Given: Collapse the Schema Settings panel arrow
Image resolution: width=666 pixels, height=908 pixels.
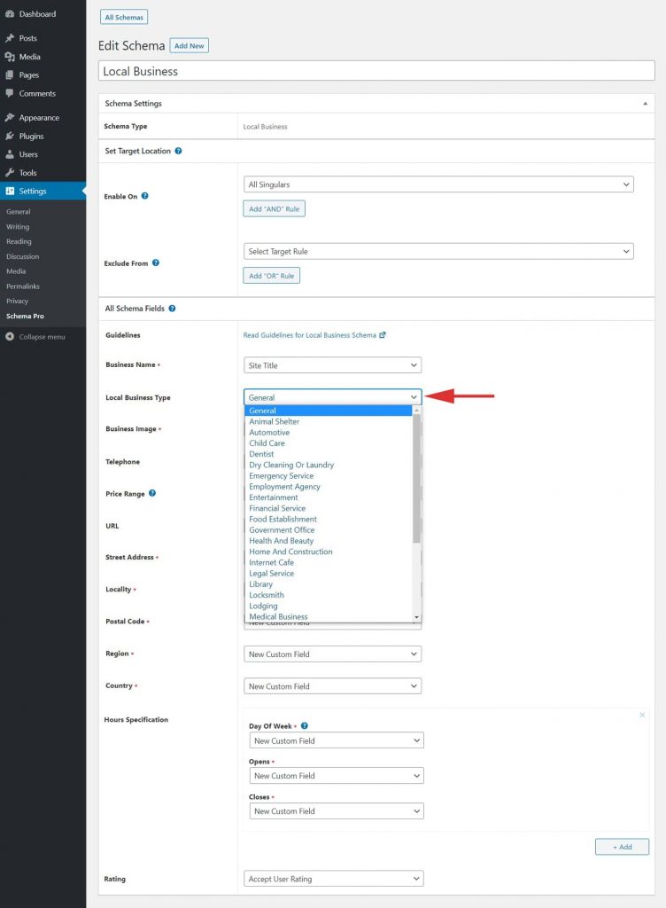Looking at the screenshot, I should pos(645,104).
